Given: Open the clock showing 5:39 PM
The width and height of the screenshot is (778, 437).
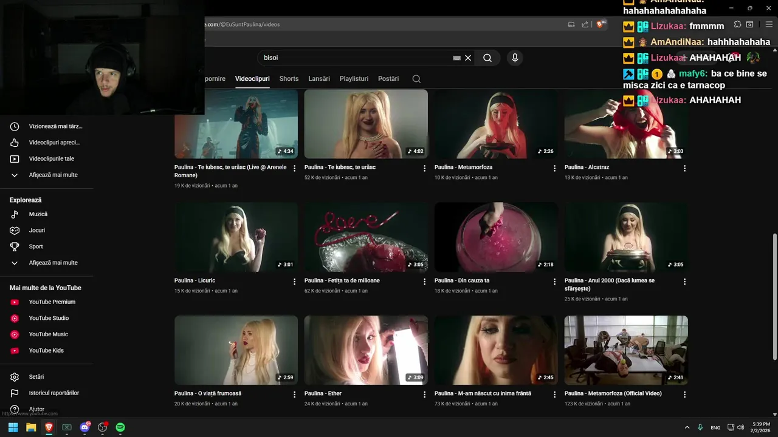Looking at the screenshot, I should pyautogui.click(x=761, y=427).
